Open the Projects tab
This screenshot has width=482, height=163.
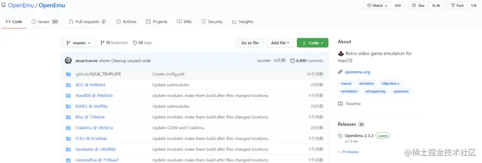click(157, 22)
